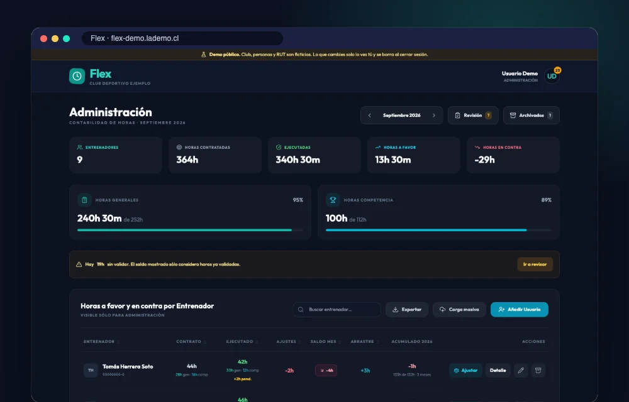Click the Exportar button
Screen dimensions: 629x402
tap(407, 310)
